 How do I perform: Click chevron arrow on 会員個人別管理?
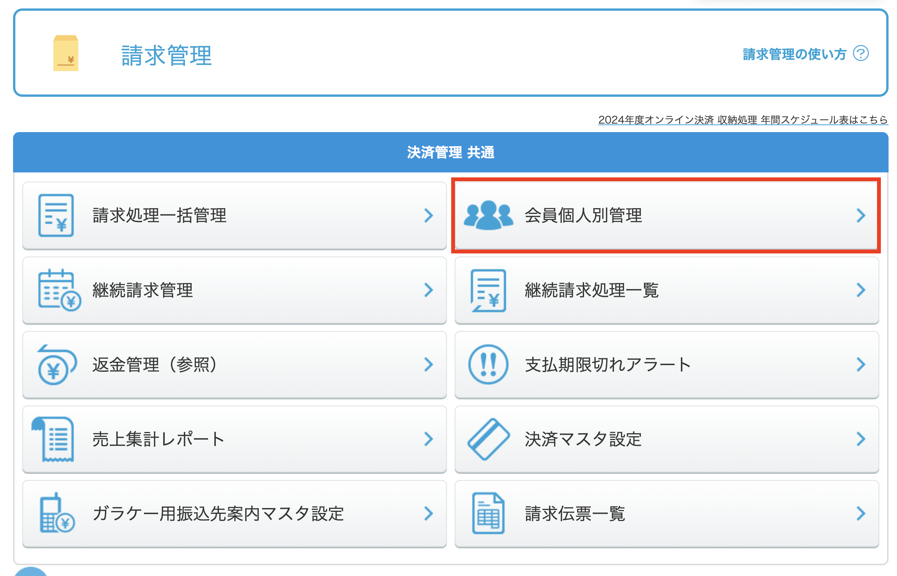[x=861, y=215]
